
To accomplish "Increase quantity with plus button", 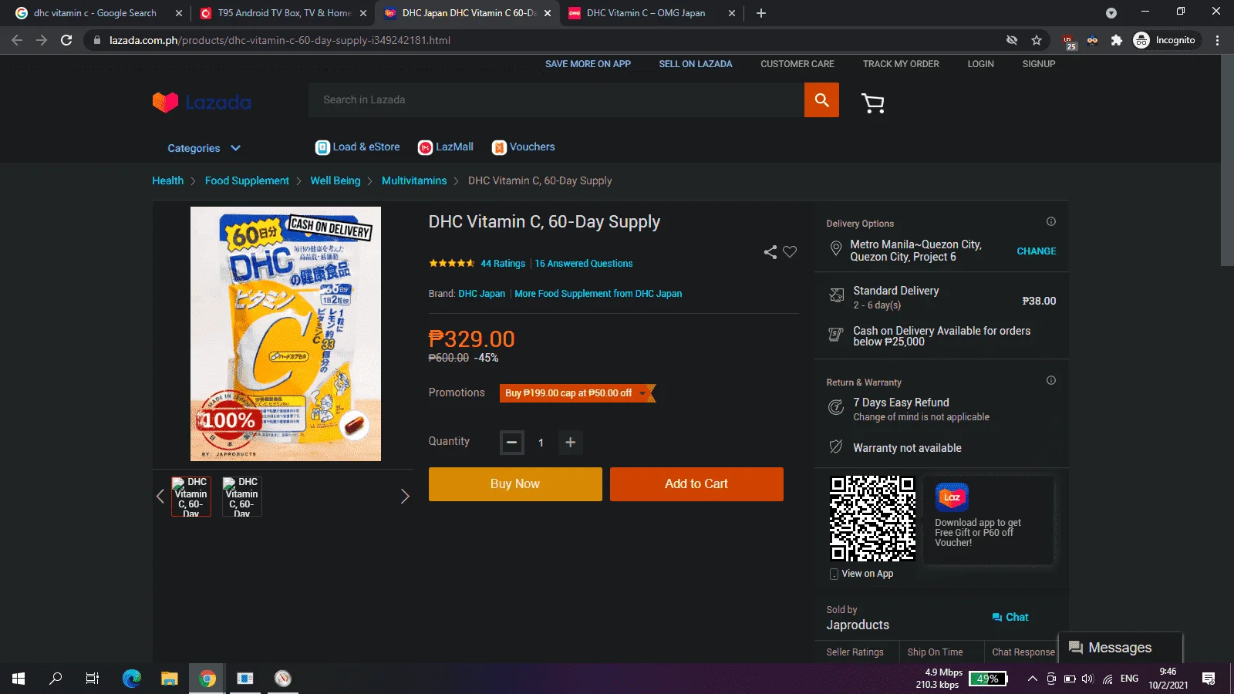I will click(x=570, y=443).
